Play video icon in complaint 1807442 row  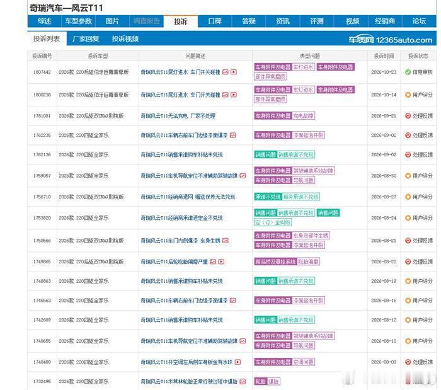tap(234, 72)
